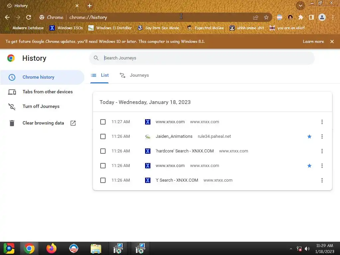Click the Windows Start button

(x=9, y=248)
